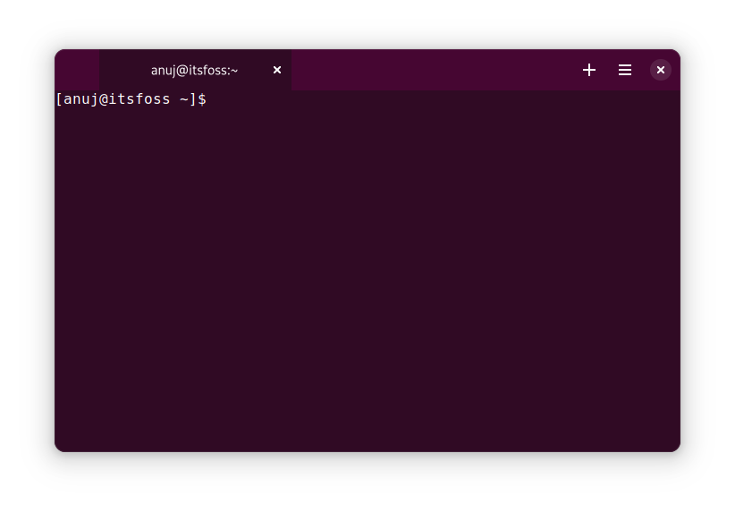Viewport: 735px width, 512px height.
Task: Close the terminal window
Action: [x=661, y=70]
